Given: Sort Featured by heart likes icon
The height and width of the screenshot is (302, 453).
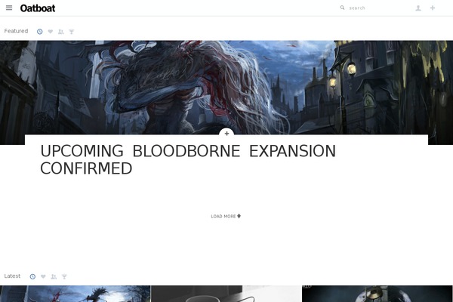Looking at the screenshot, I should 51,32.
